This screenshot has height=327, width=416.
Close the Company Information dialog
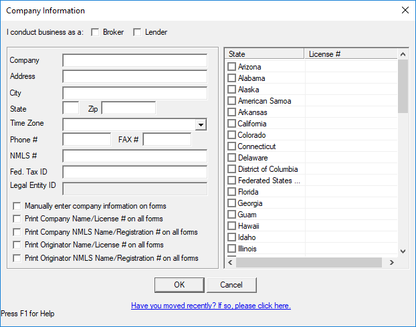point(405,10)
